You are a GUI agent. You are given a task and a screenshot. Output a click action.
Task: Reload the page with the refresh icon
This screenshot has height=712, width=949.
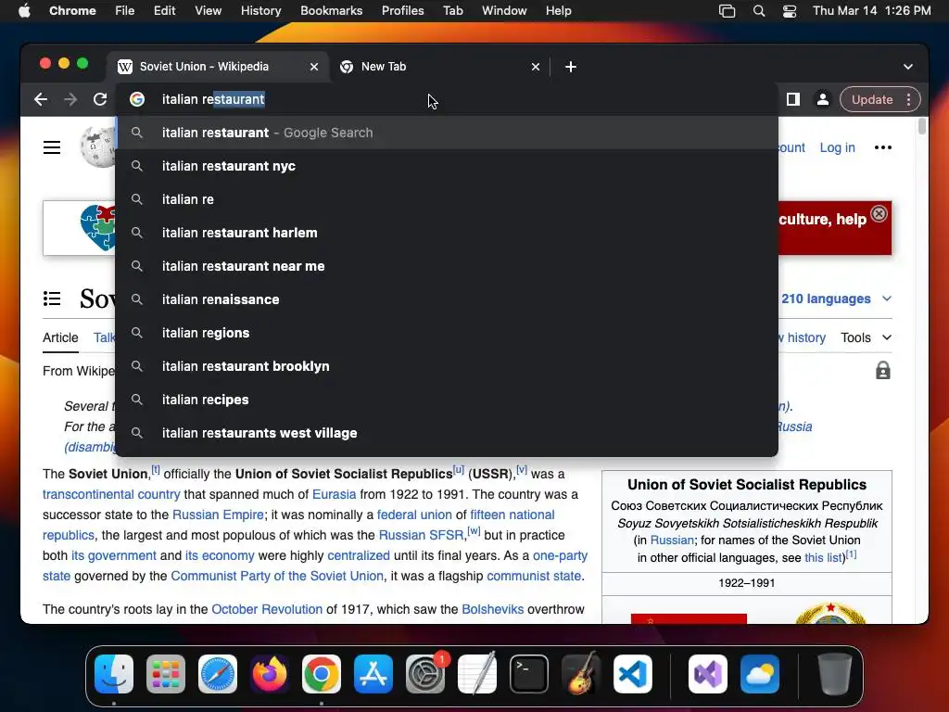tap(100, 99)
